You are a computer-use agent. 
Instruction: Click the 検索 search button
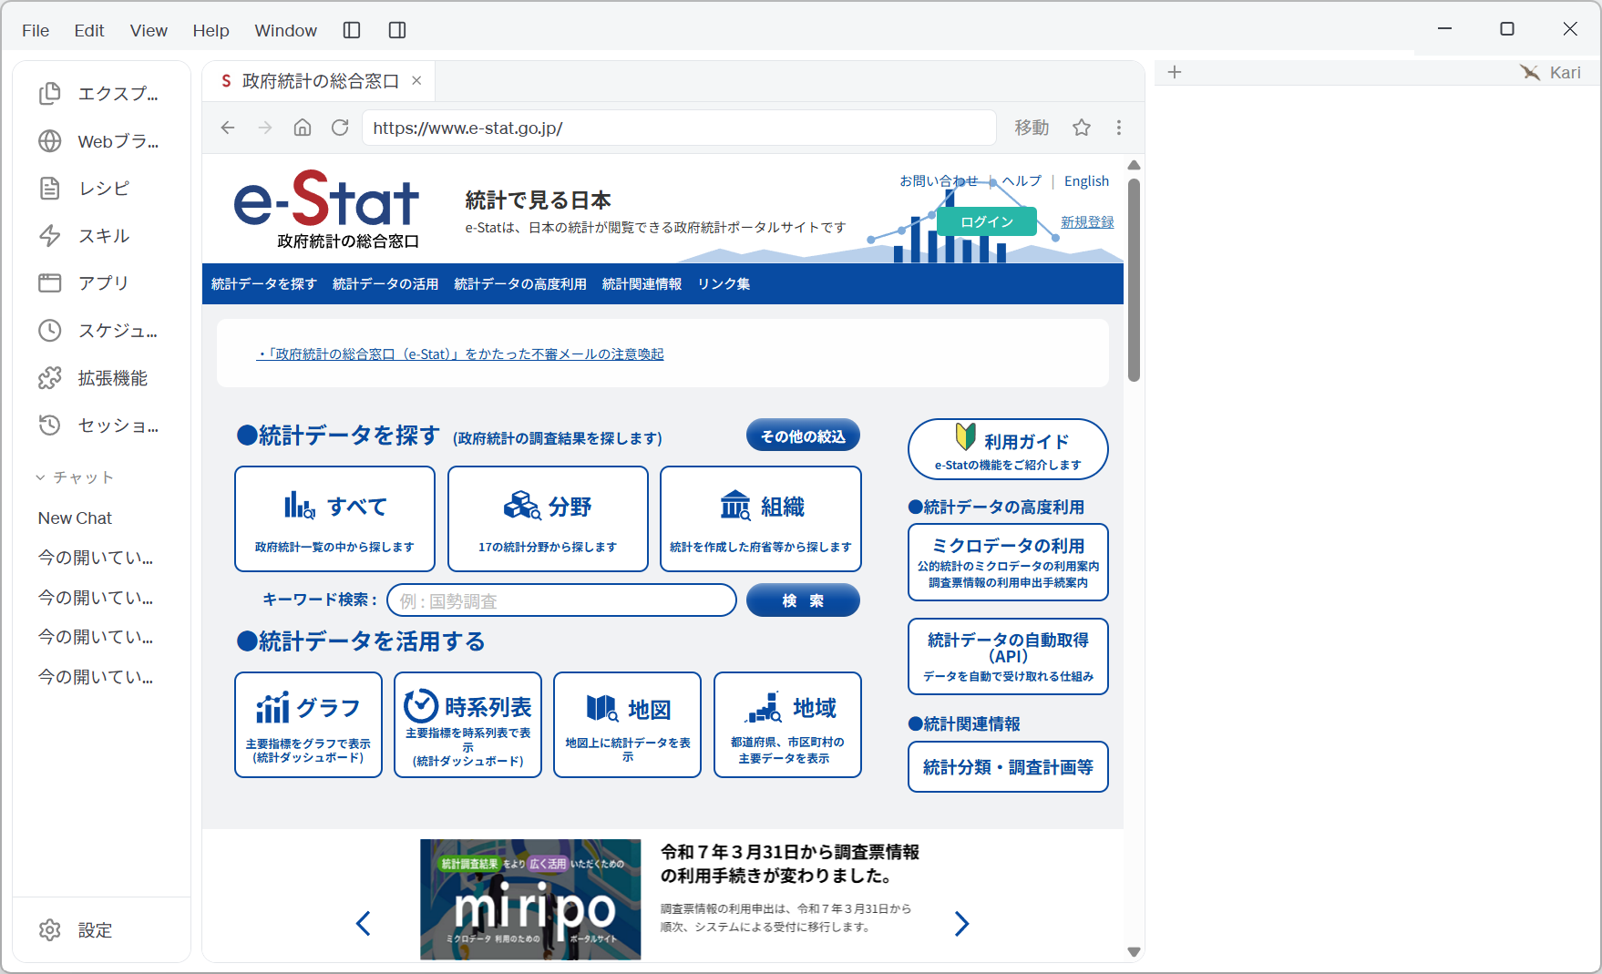(803, 600)
